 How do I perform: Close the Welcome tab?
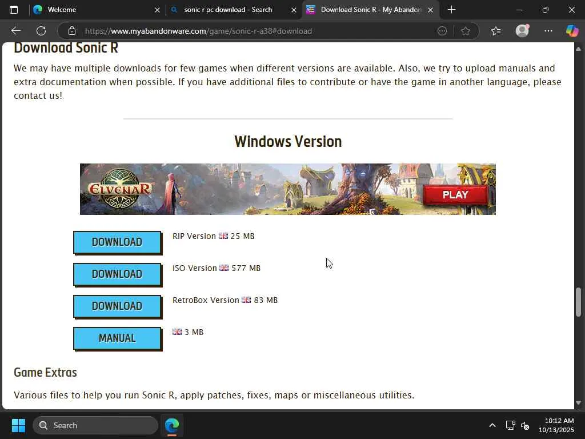pyautogui.click(x=158, y=10)
